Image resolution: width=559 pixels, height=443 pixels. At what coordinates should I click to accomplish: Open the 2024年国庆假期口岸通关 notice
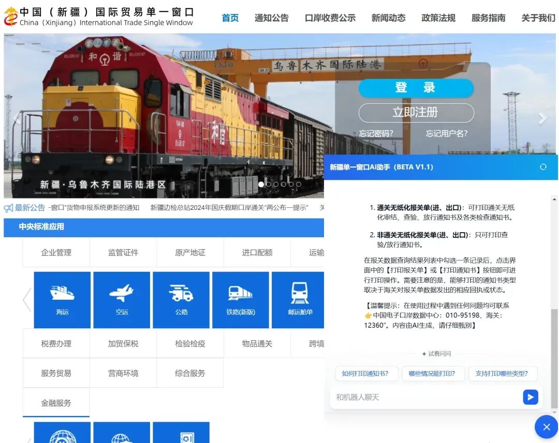tap(229, 208)
